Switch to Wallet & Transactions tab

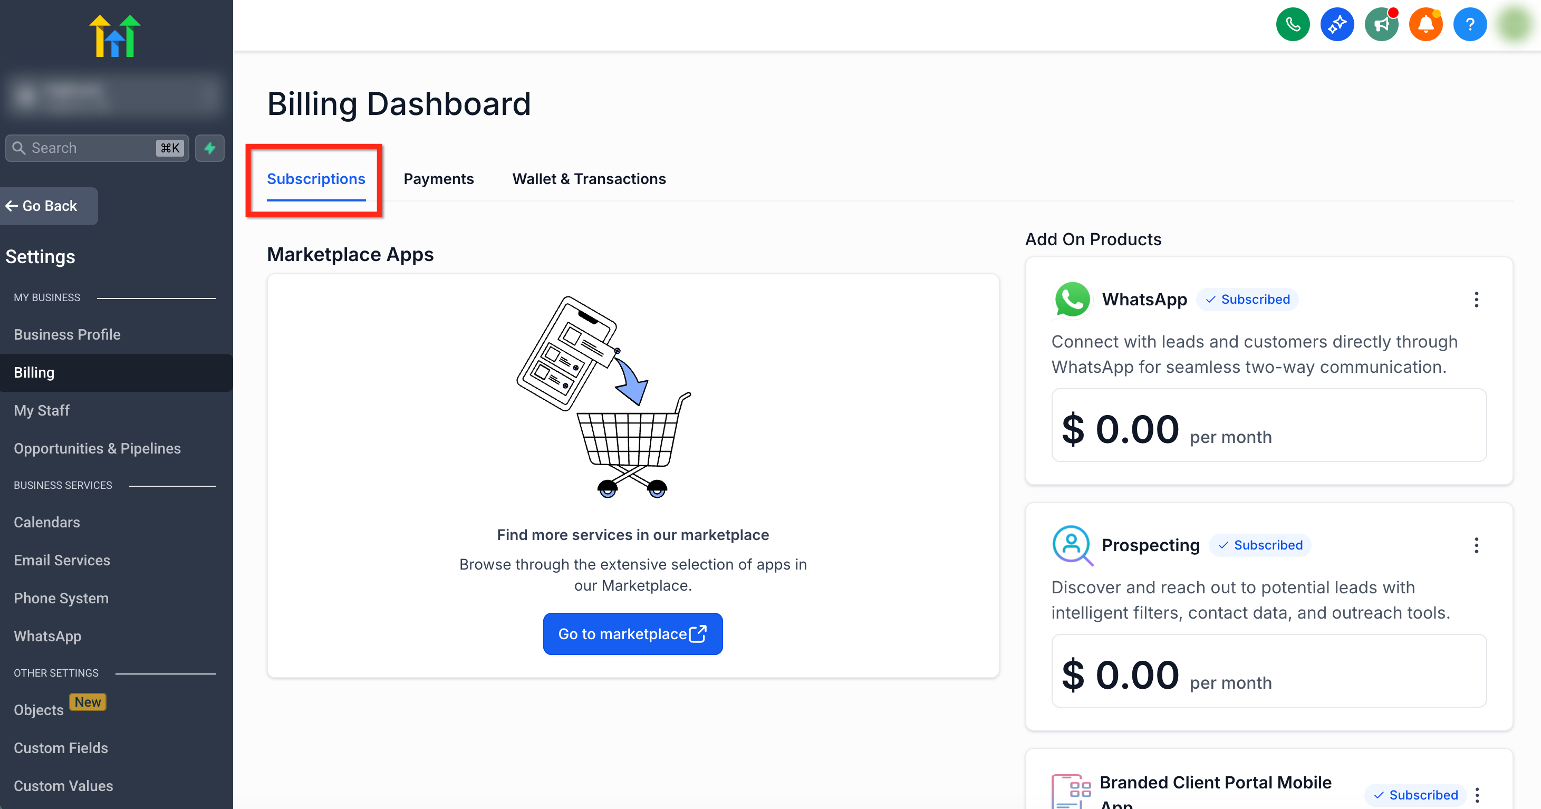589,179
